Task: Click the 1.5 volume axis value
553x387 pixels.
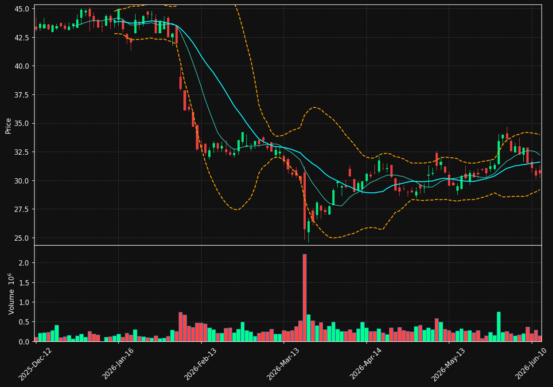Action: [24, 283]
